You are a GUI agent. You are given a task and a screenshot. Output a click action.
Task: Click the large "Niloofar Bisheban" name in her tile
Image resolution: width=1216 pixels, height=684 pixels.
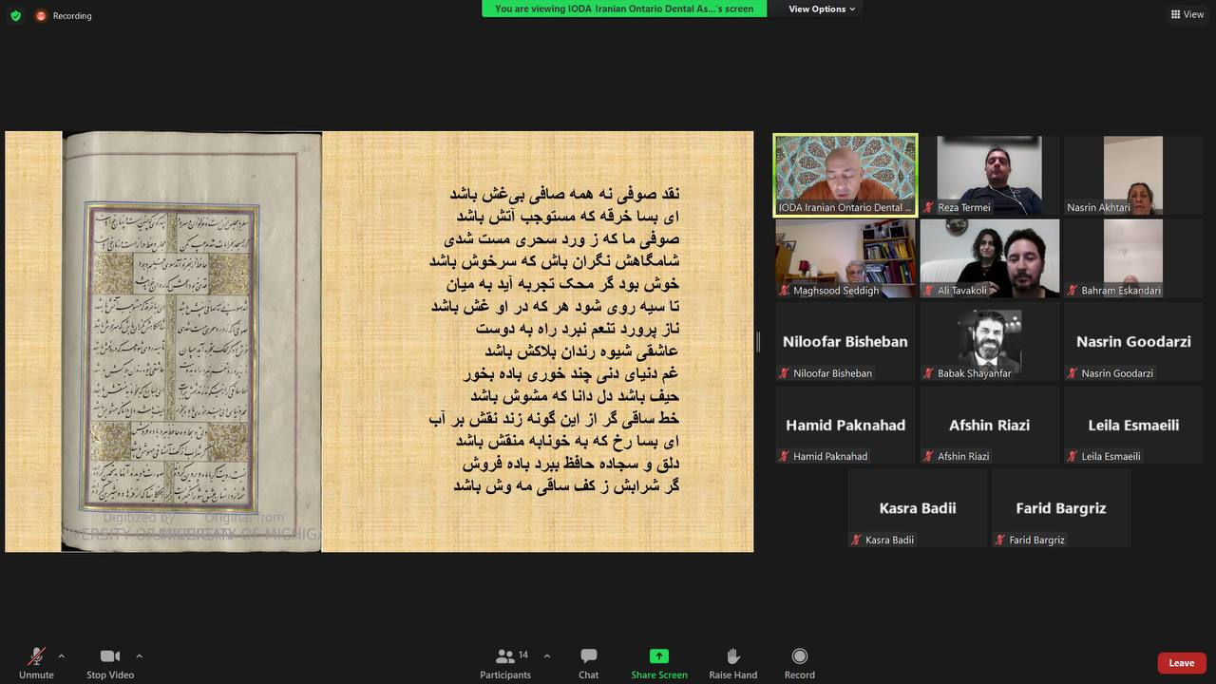pos(845,341)
